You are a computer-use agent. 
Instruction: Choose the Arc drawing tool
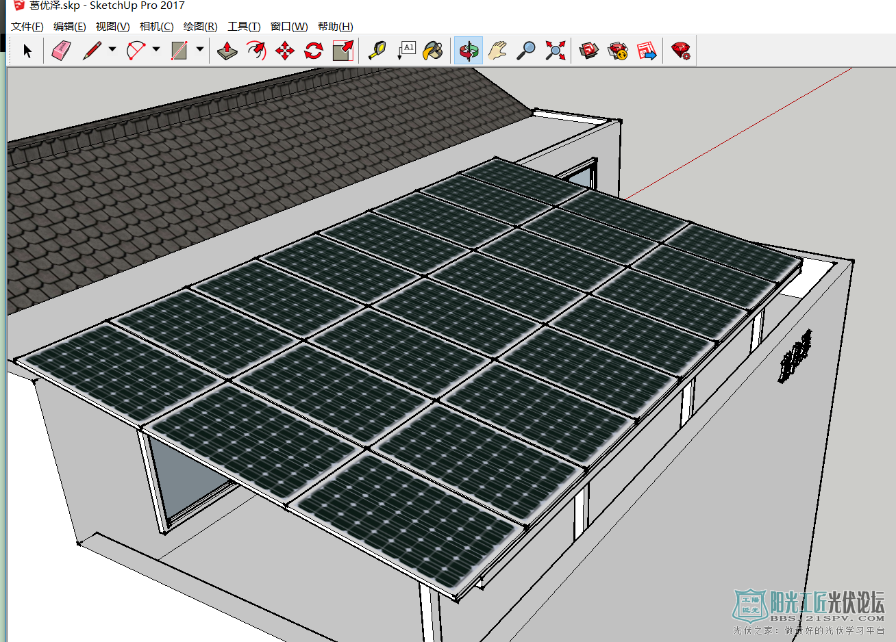136,51
